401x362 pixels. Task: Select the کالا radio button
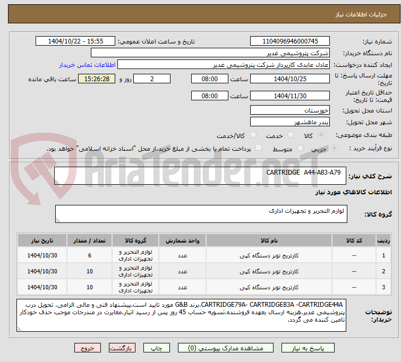pyautogui.click(x=321, y=135)
